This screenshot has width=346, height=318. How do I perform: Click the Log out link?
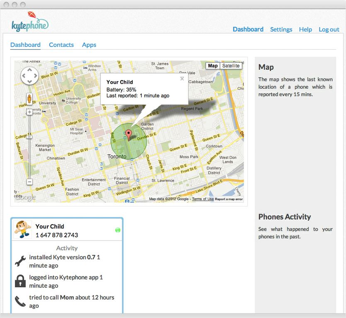pos(329,29)
